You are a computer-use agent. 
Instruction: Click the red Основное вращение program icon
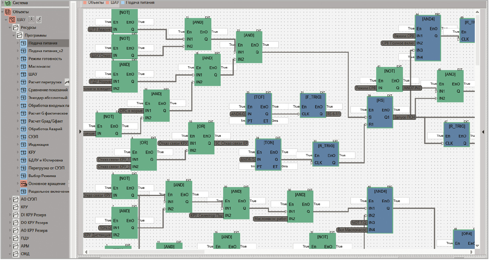click(x=24, y=184)
